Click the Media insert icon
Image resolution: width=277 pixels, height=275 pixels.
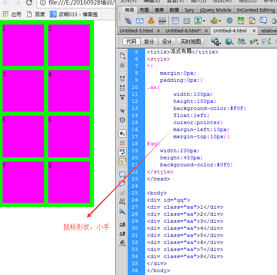214,21
